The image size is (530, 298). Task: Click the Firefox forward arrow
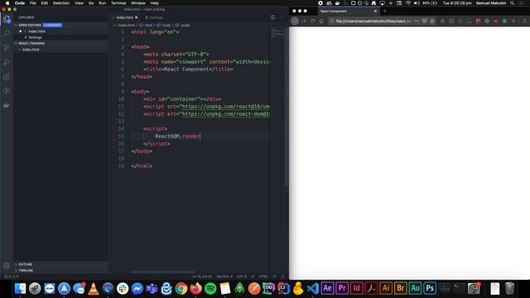click(x=304, y=21)
